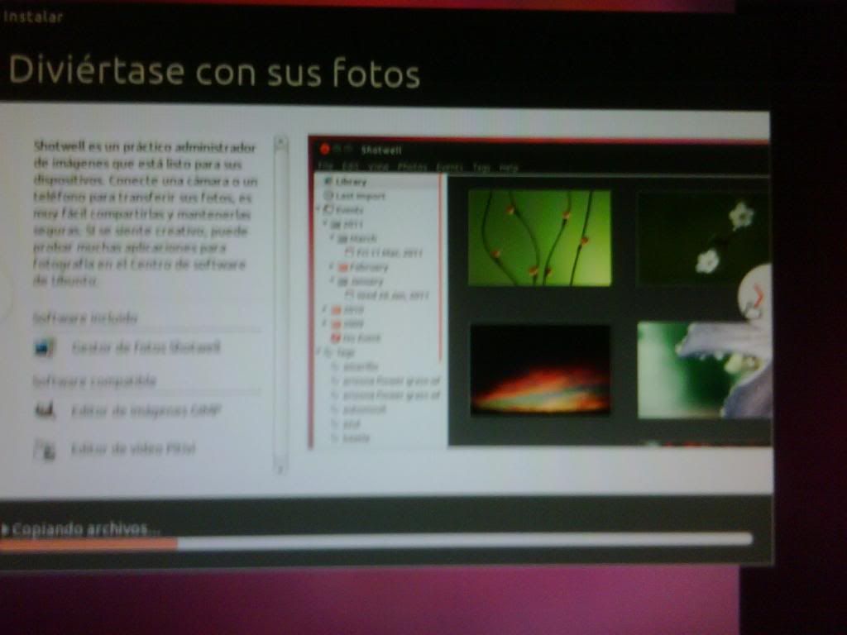
Task: Open 'Editor de vídeo PiTiVi' entry
Action: 133,449
